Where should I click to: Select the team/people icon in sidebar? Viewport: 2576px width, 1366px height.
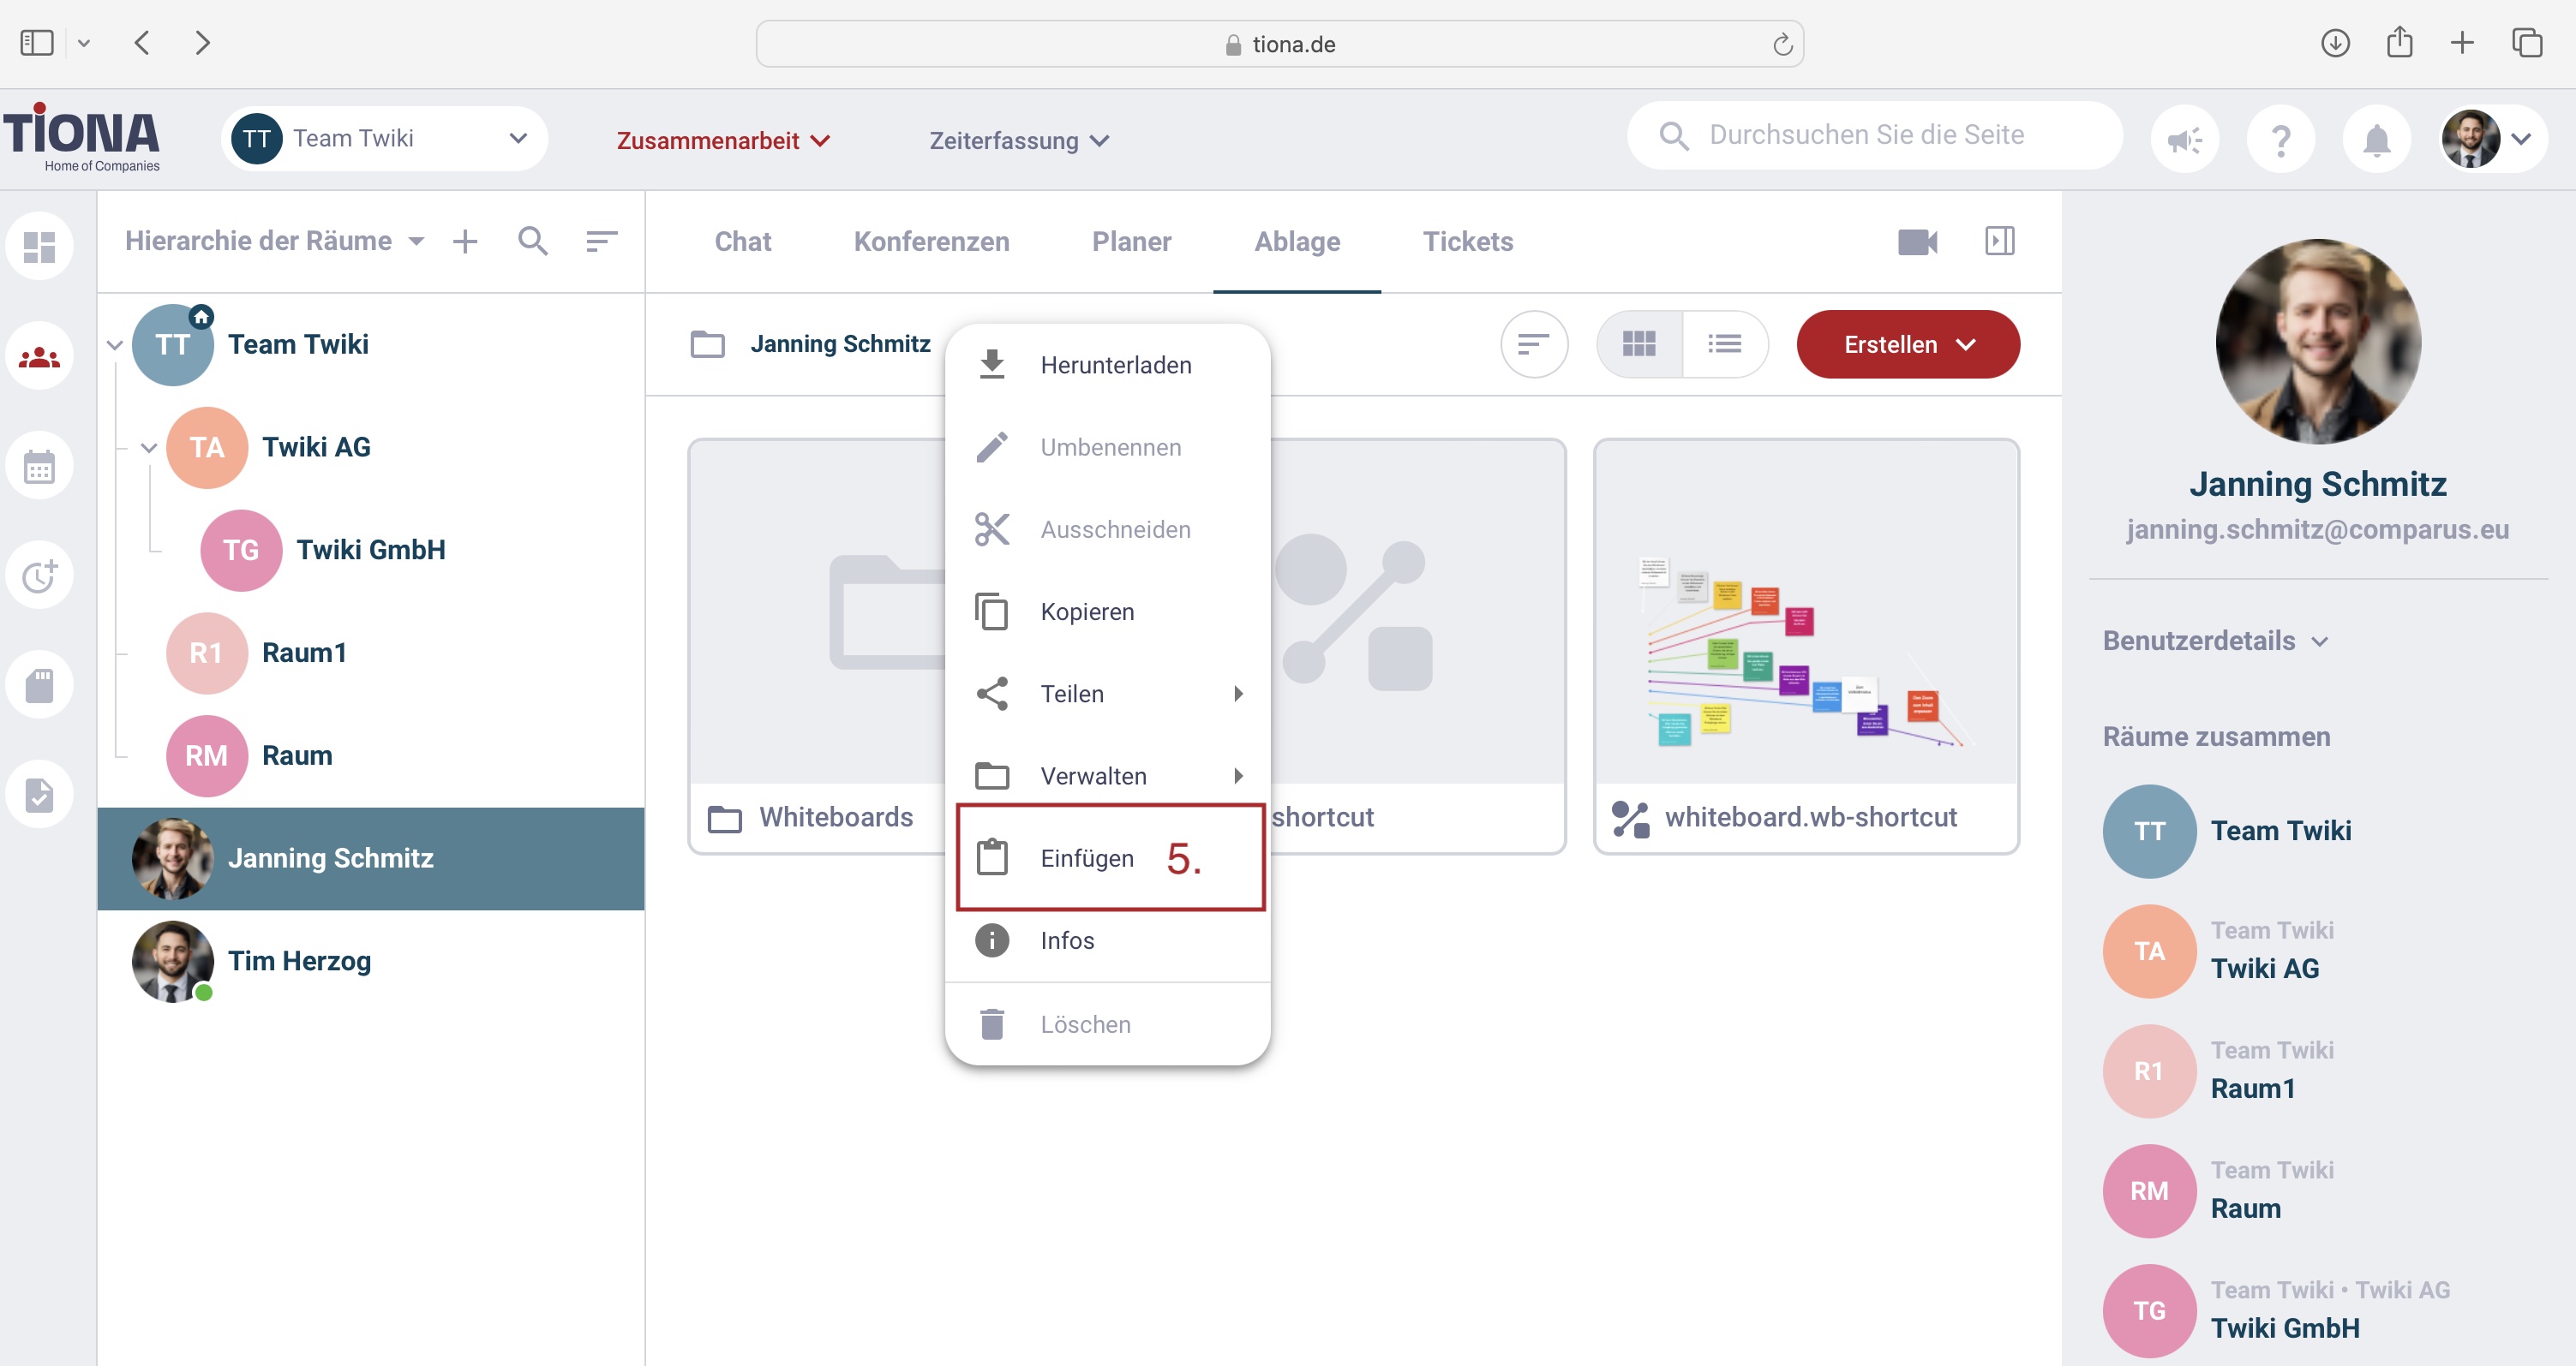click(x=39, y=357)
